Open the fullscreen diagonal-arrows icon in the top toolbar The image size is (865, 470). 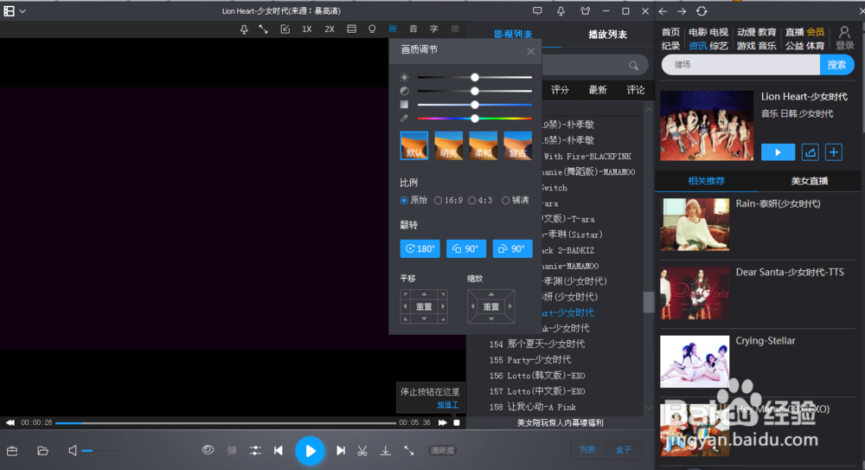pyautogui.click(x=264, y=29)
